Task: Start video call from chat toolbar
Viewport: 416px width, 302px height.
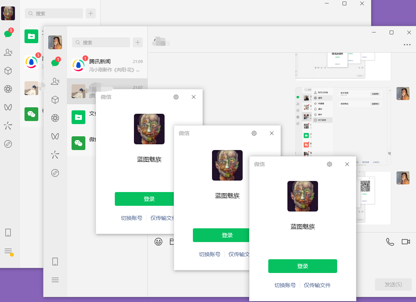Action: point(406,242)
